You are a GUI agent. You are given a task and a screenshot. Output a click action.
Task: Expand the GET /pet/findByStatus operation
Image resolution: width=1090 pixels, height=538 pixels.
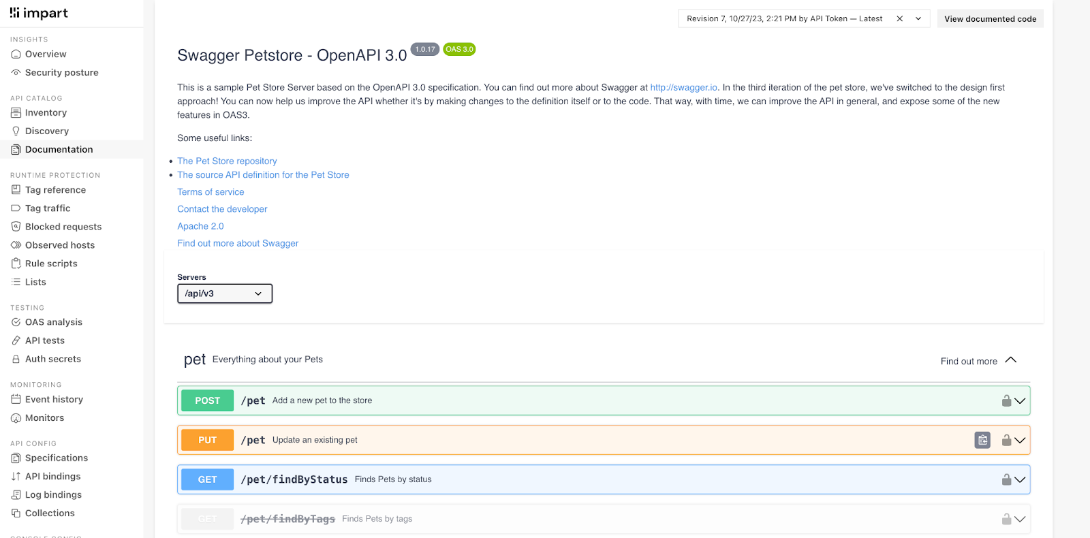click(x=1020, y=480)
